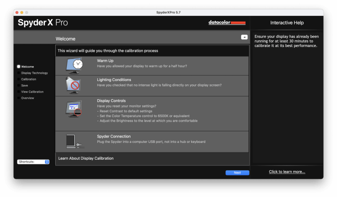Check the Welcome step indicator box
337x197 pixels.
click(x=19, y=67)
